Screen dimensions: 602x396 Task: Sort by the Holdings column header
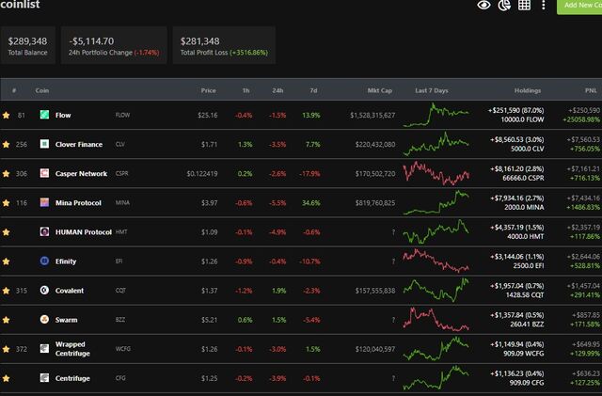pos(528,90)
